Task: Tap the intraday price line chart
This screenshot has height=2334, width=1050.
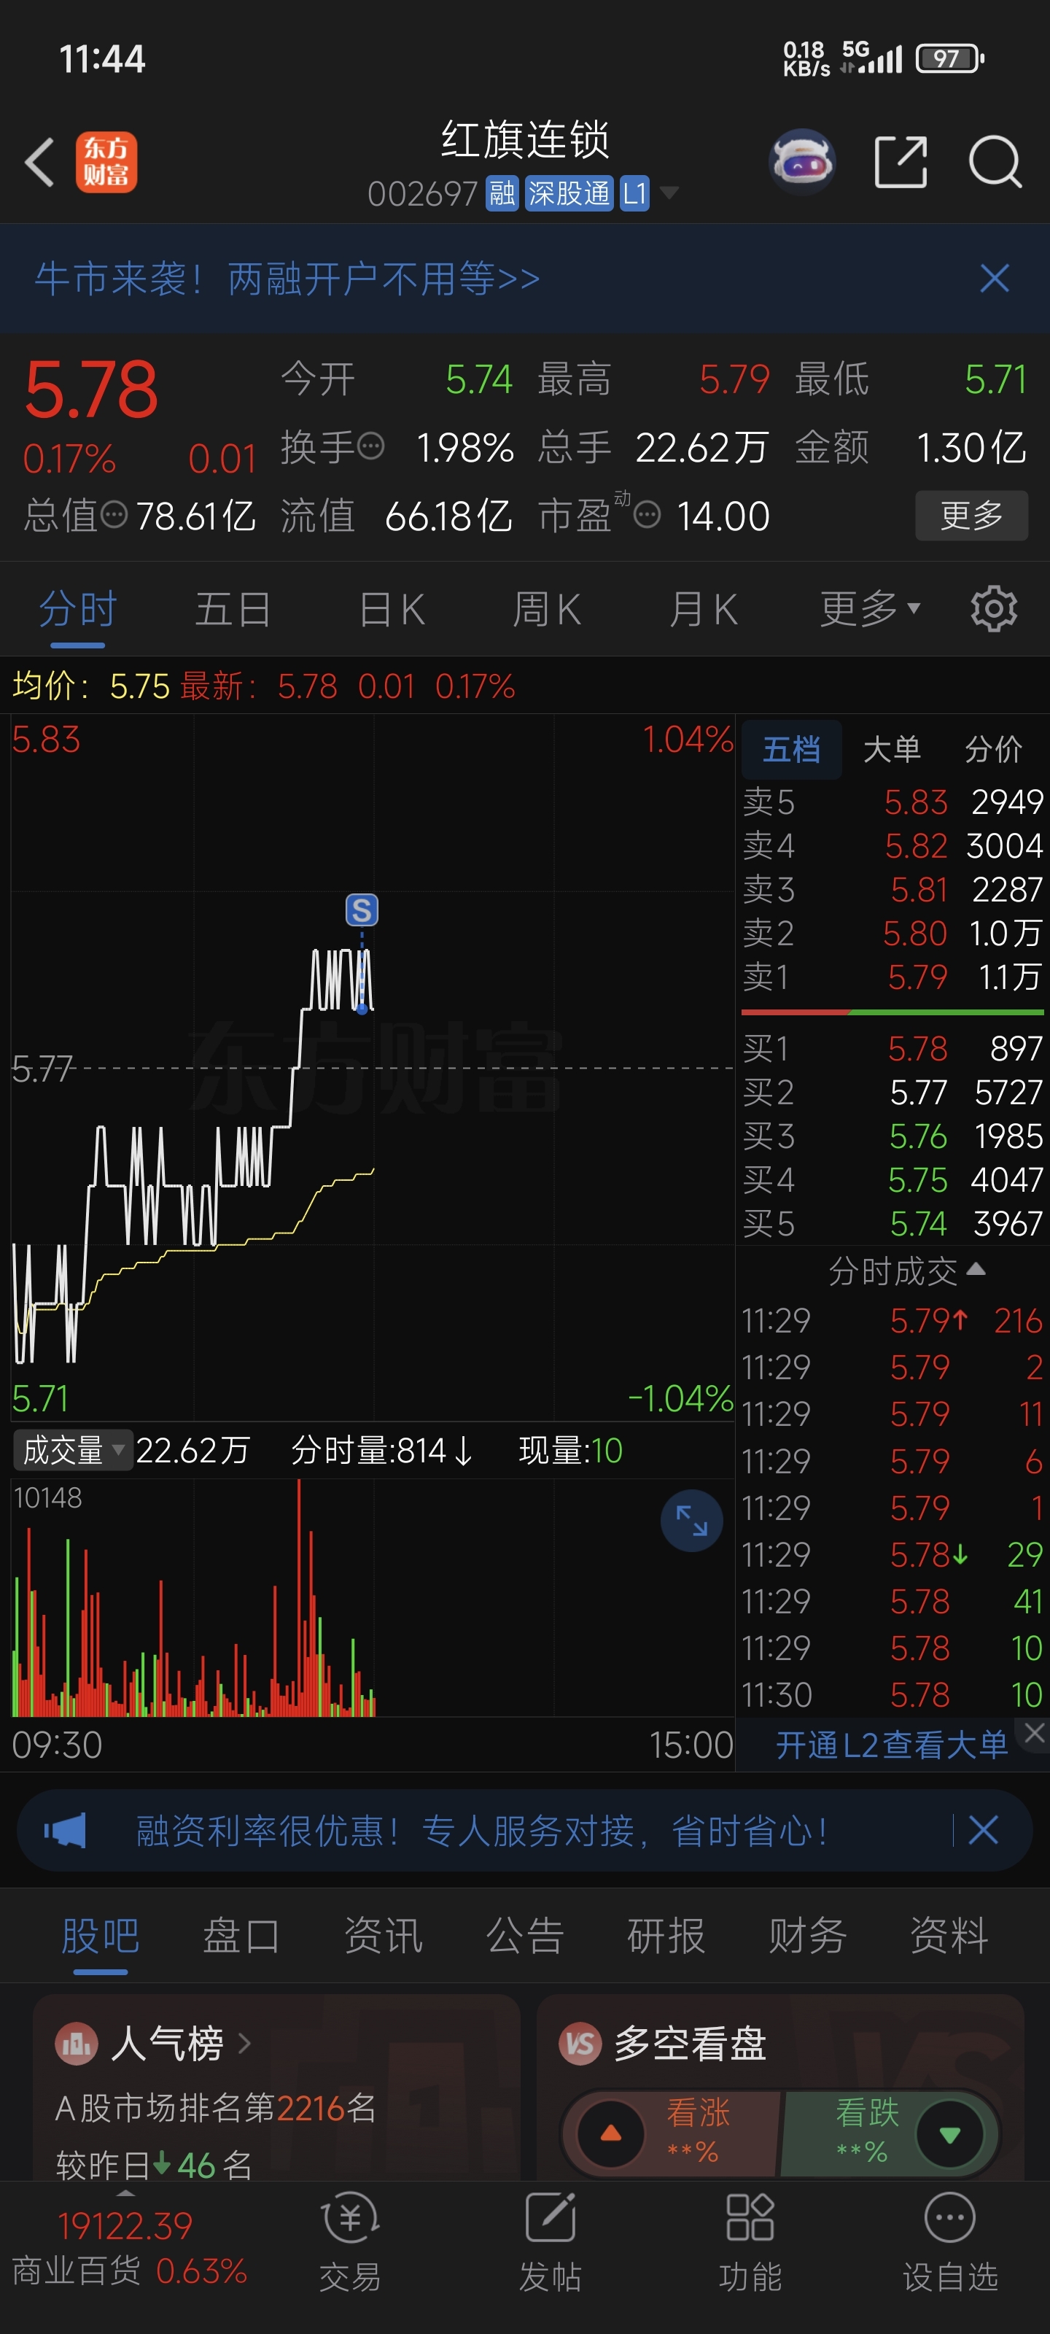Action: click(x=373, y=1067)
